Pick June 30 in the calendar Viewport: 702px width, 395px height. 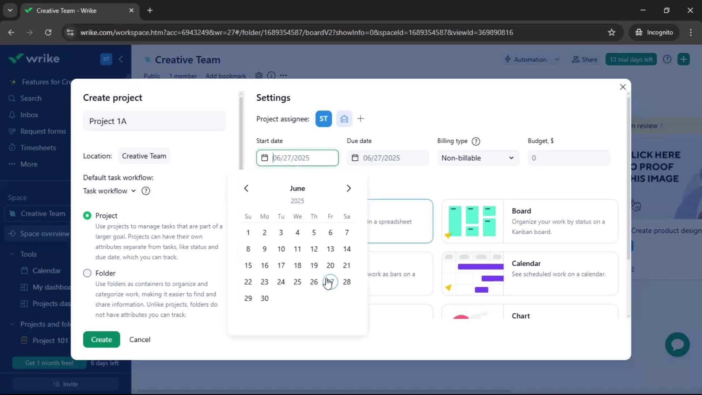tap(264, 298)
